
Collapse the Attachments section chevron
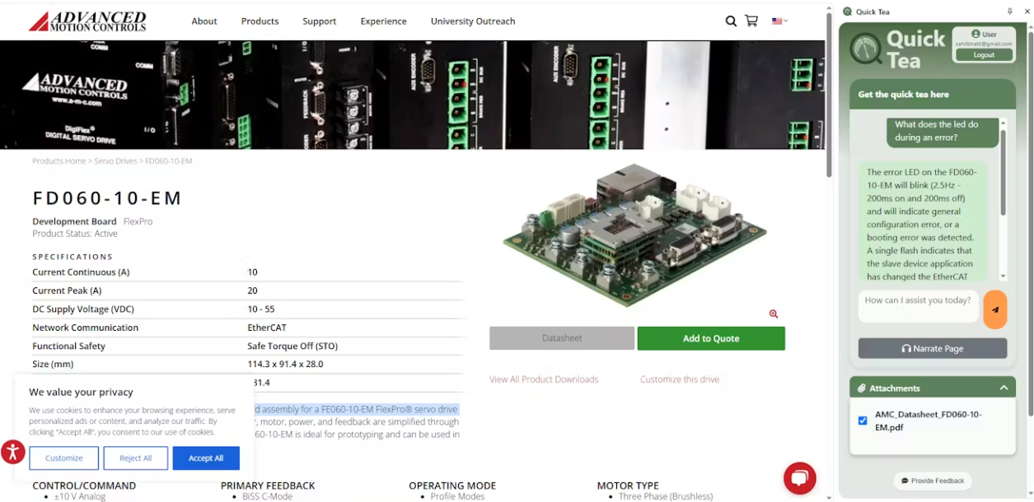[x=1004, y=388]
